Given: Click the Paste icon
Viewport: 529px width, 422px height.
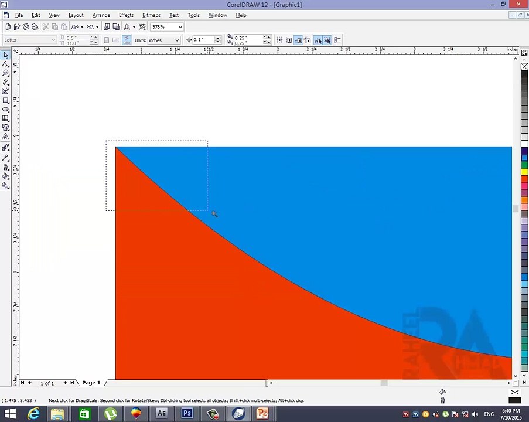Looking at the screenshot, I should (64, 27).
